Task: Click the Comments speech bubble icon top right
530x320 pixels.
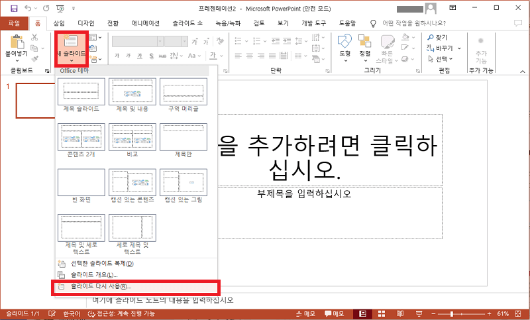Action: (x=518, y=23)
